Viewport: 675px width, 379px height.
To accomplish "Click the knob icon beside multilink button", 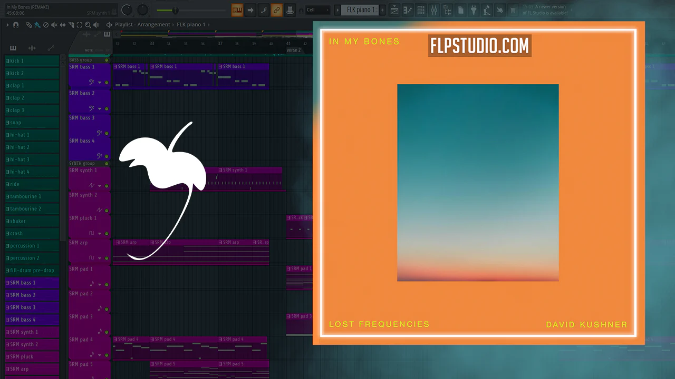I will [x=290, y=10].
